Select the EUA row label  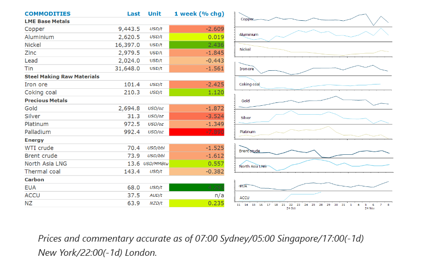click(30, 187)
